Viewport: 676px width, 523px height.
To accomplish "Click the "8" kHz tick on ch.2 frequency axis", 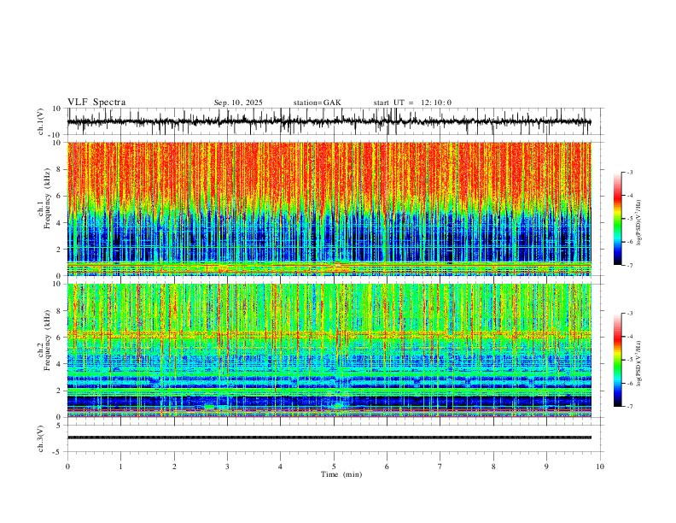I will click(x=60, y=311).
